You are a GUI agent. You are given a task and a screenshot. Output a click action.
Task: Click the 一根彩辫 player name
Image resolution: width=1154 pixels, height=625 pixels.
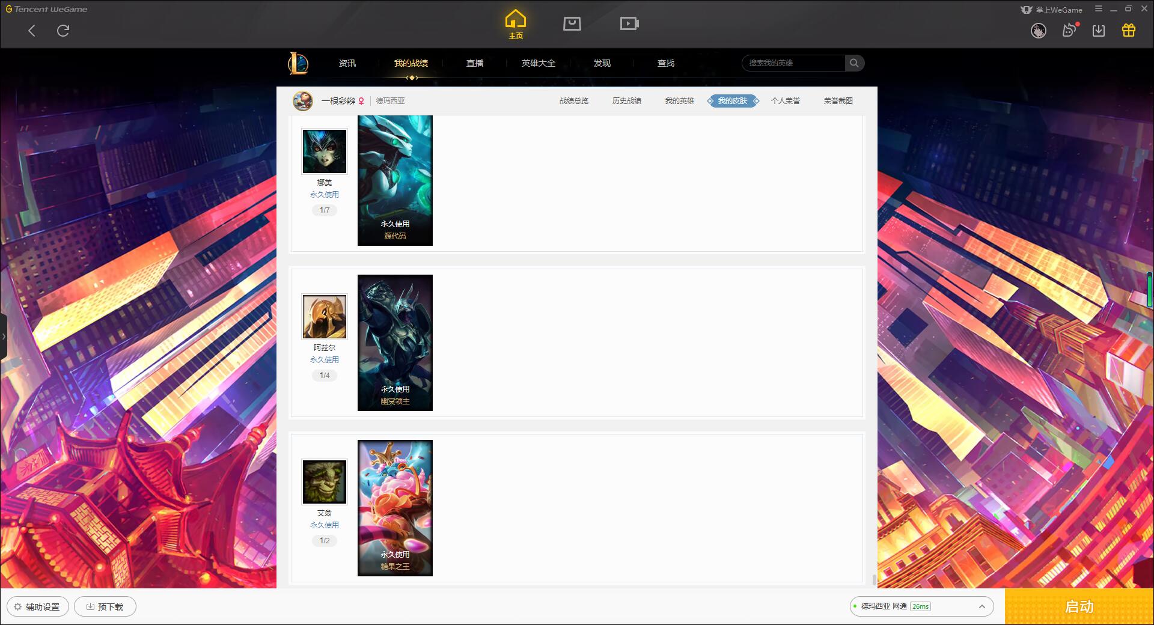(x=338, y=101)
